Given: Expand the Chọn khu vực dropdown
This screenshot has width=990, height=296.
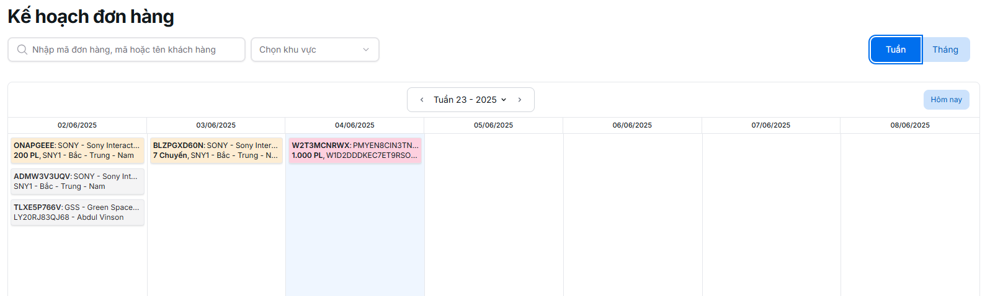Looking at the screenshot, I should 310,50.
